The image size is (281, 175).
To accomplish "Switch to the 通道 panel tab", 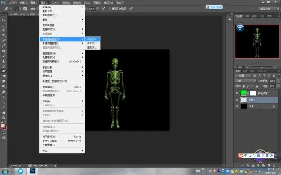I will pyautogui.click(x=245, y=71).
